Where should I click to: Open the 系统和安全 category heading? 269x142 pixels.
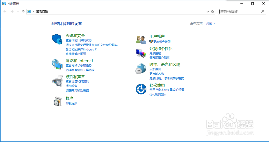point(75,36)
